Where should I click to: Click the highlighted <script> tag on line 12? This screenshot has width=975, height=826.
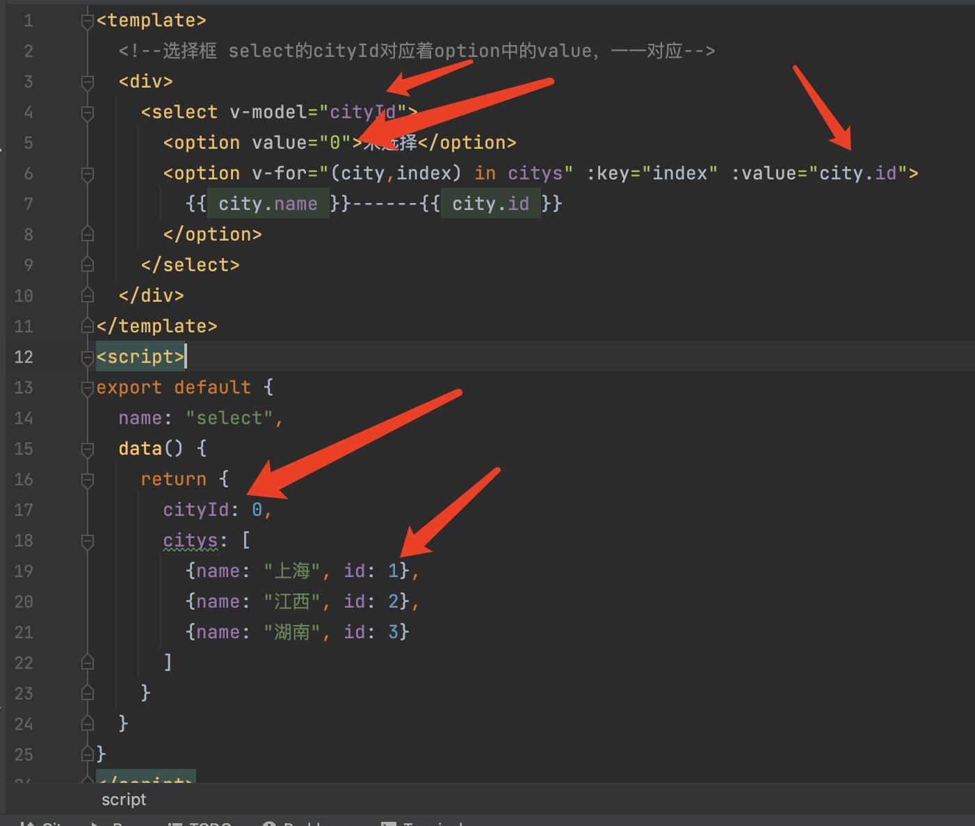(140, 357)
